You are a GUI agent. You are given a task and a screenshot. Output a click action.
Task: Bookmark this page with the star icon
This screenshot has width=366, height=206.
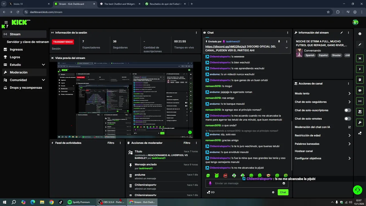[328, 12]
